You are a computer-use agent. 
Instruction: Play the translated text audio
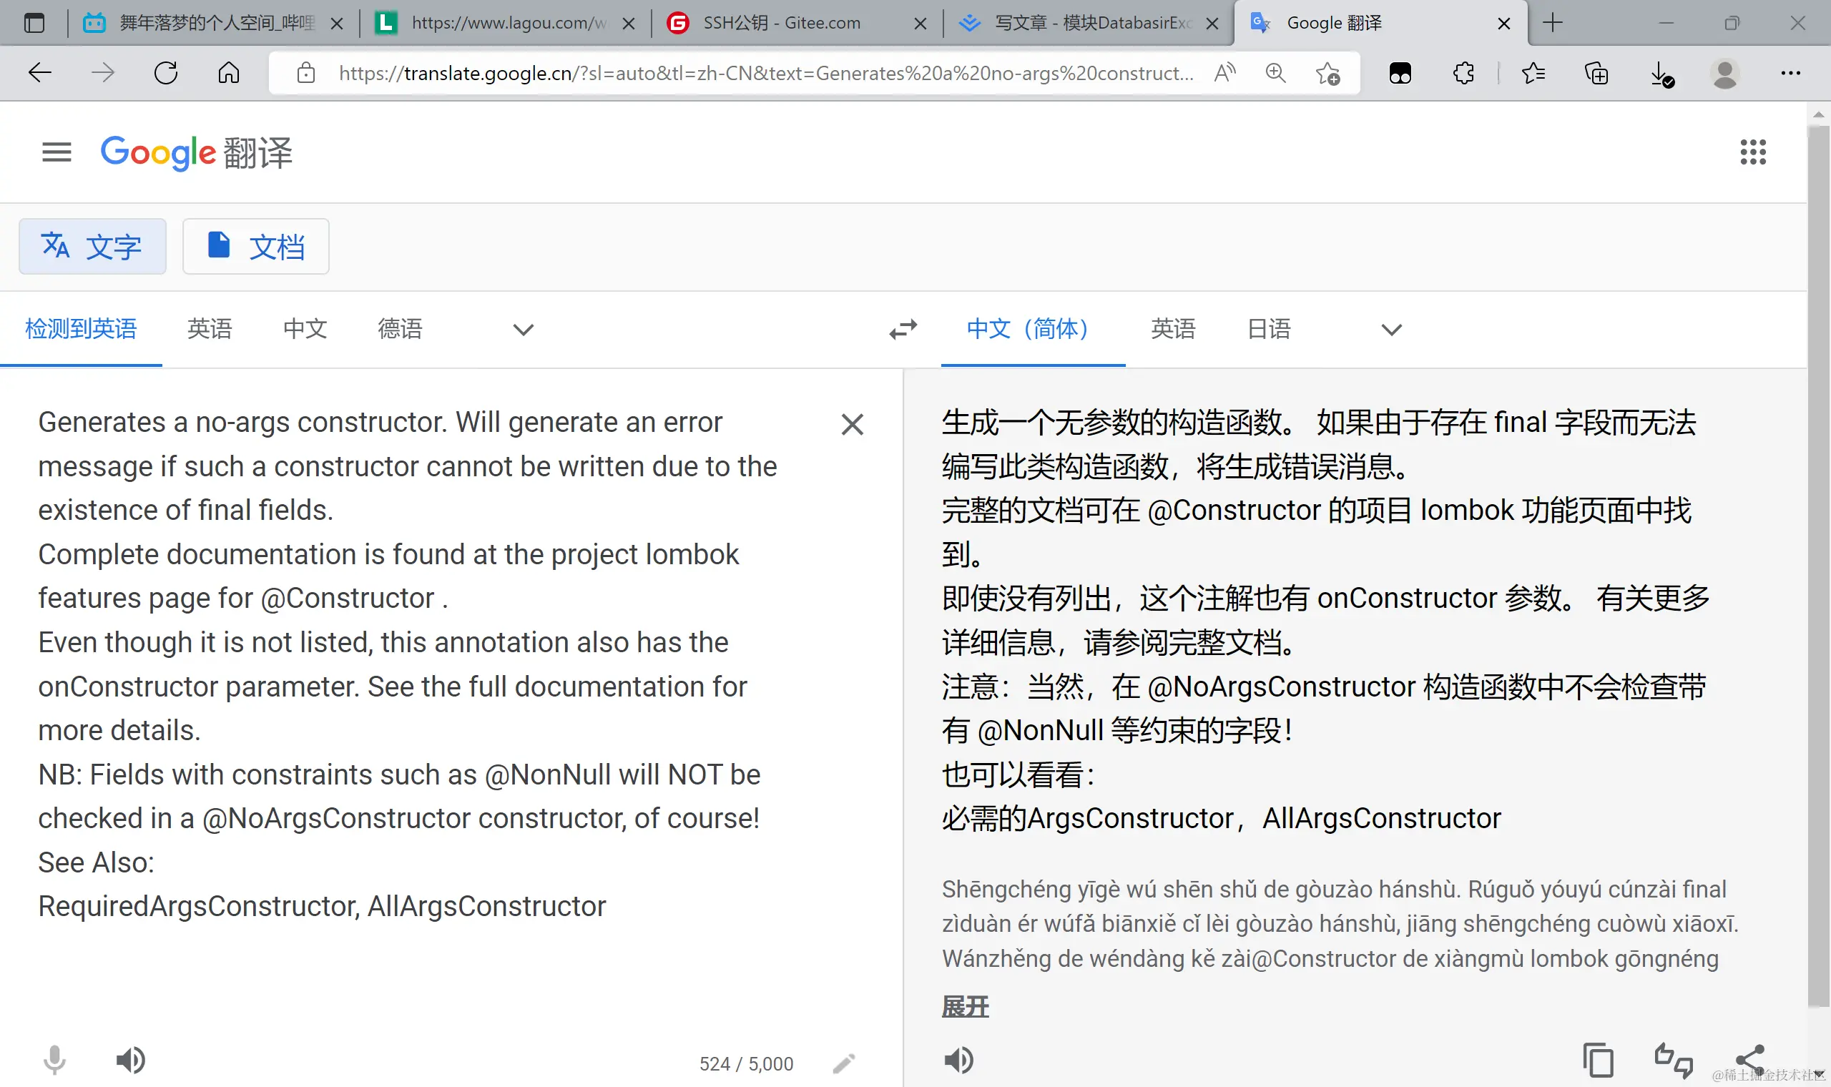point(958,1060)
